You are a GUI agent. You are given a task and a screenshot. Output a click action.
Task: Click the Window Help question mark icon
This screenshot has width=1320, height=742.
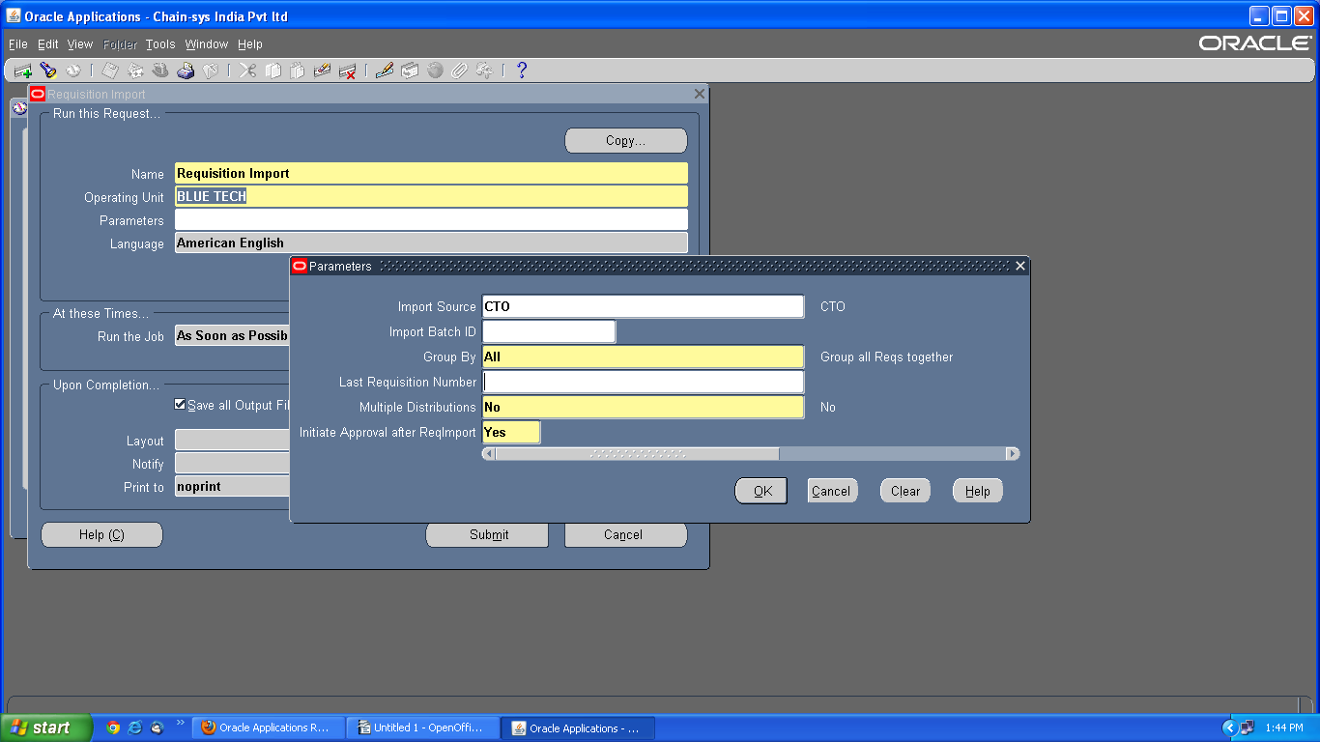[522, 71]
